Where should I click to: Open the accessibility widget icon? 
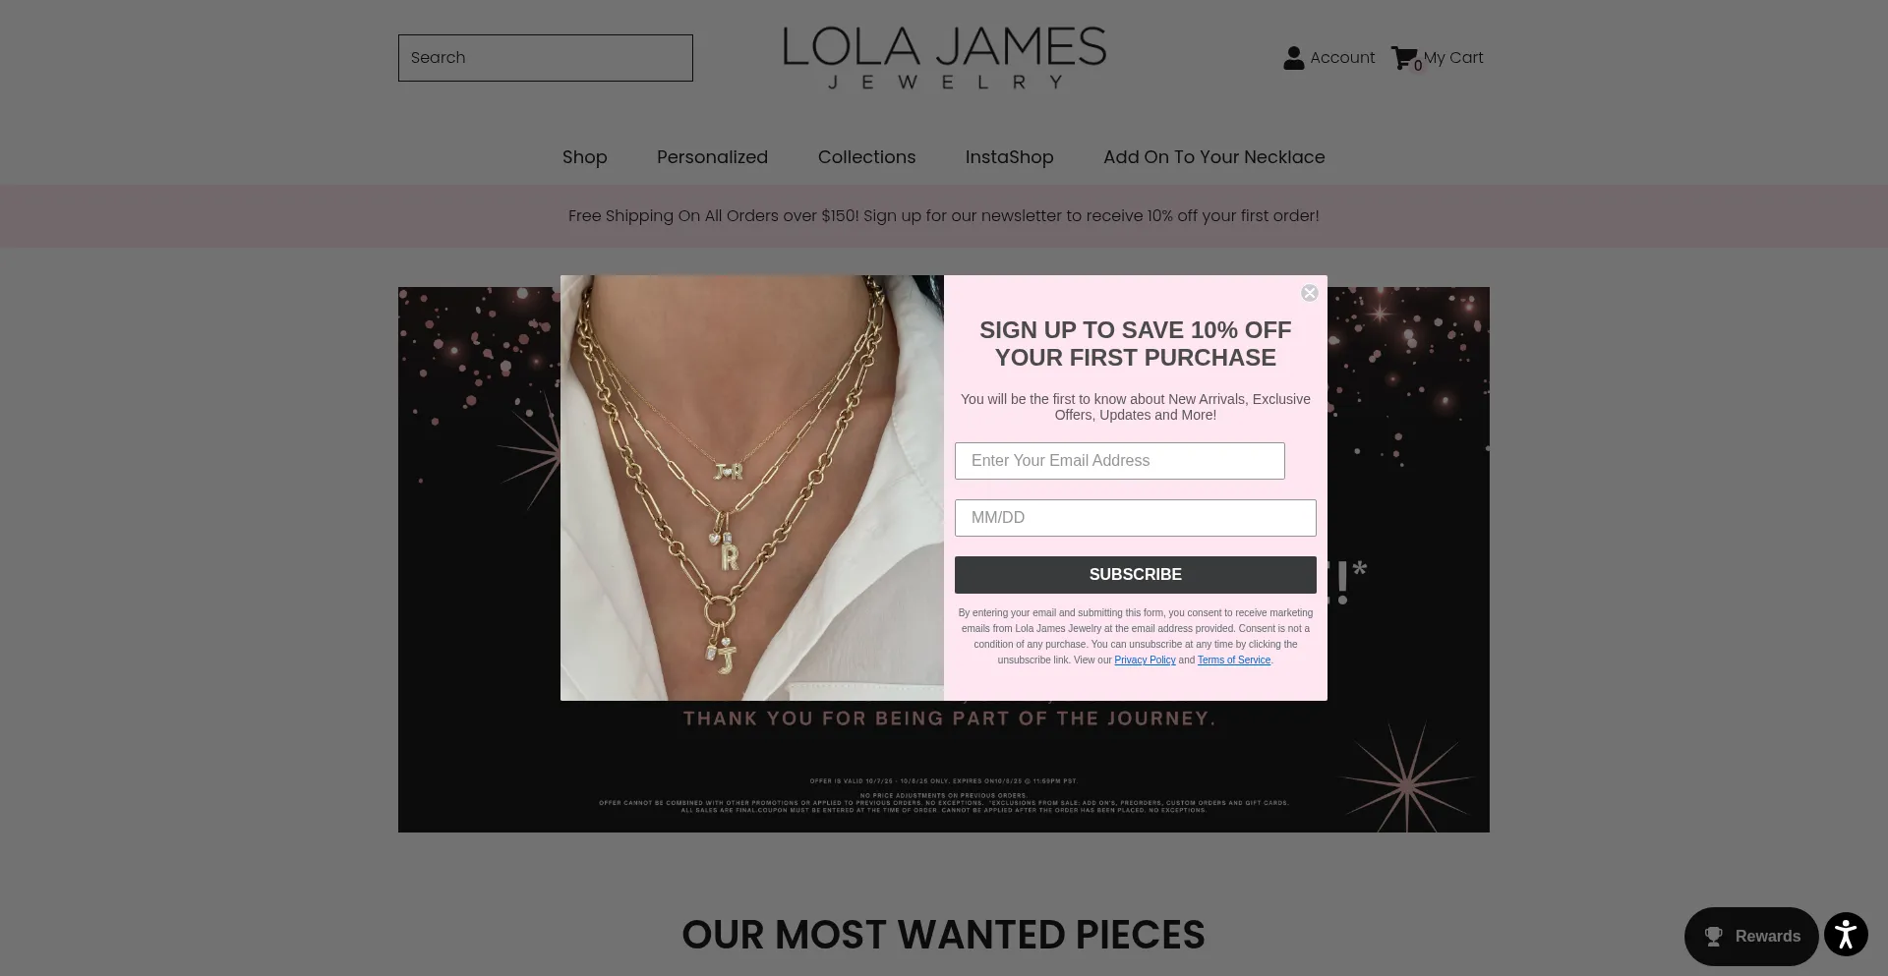point(1846,935)
